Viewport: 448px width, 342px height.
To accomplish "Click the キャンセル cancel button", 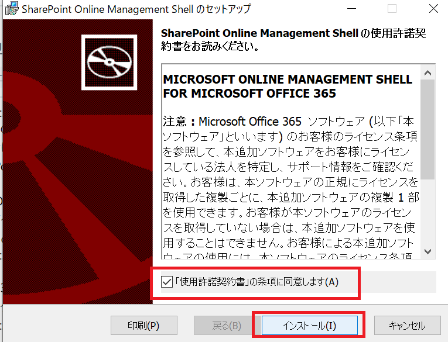I will click(408, 325).
